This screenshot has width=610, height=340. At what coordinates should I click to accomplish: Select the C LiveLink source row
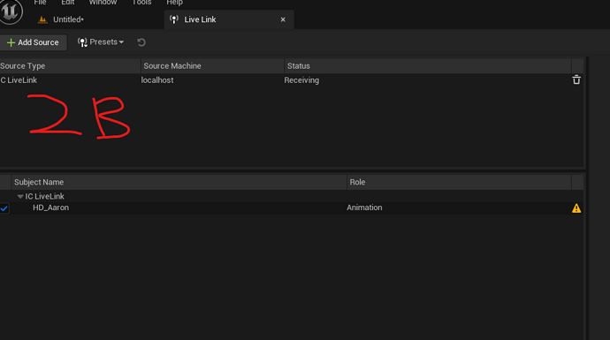(292, 80)
